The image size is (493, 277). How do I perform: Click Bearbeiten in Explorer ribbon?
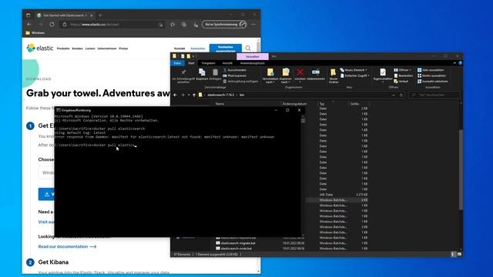tap(403, 75)
